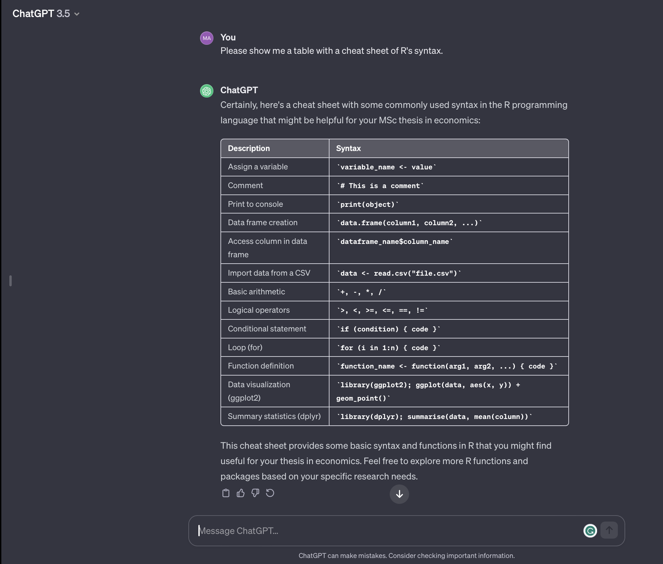Image resolution: width=663 pixels, height=564 pixels.
Task: Give a thumbs down to the response
Action: pos(255,493)
